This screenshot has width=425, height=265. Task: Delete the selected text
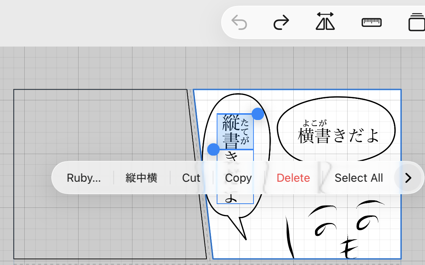(293, 178)
